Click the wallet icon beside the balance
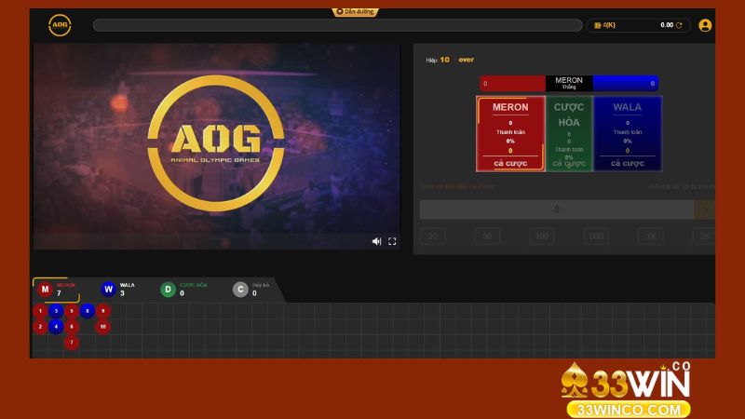The height and width of the screenshot is (419, 745). click(x=598, y=25)
